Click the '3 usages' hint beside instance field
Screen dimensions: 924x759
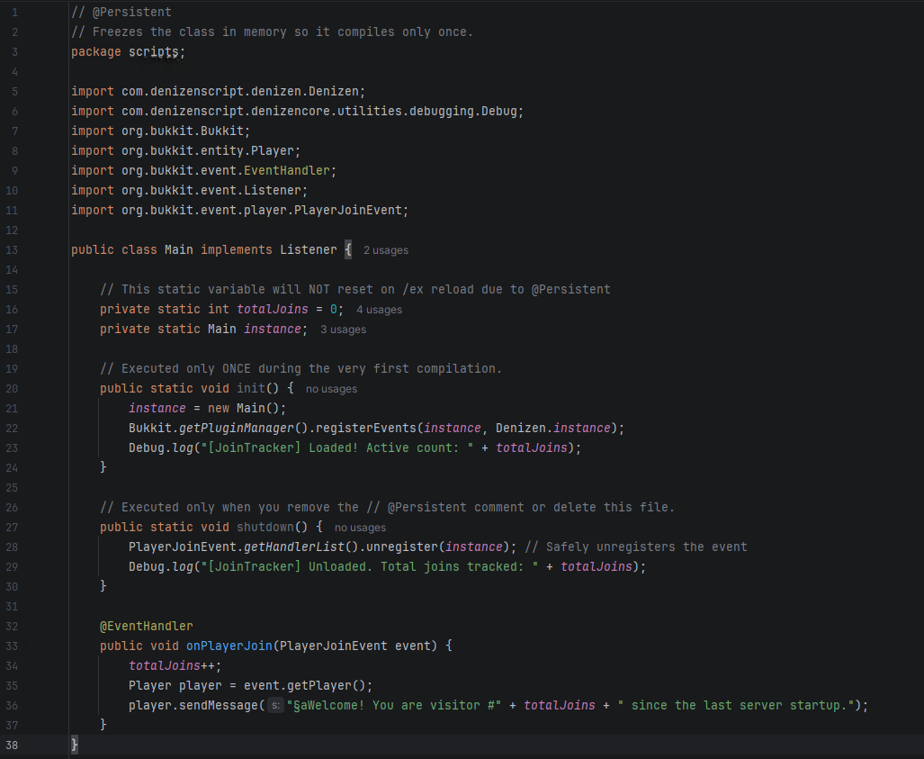pos(343,330)
